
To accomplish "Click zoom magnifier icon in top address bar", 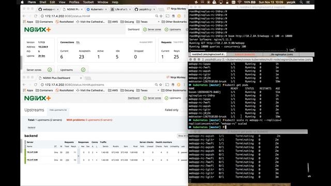I will [157, 16].
